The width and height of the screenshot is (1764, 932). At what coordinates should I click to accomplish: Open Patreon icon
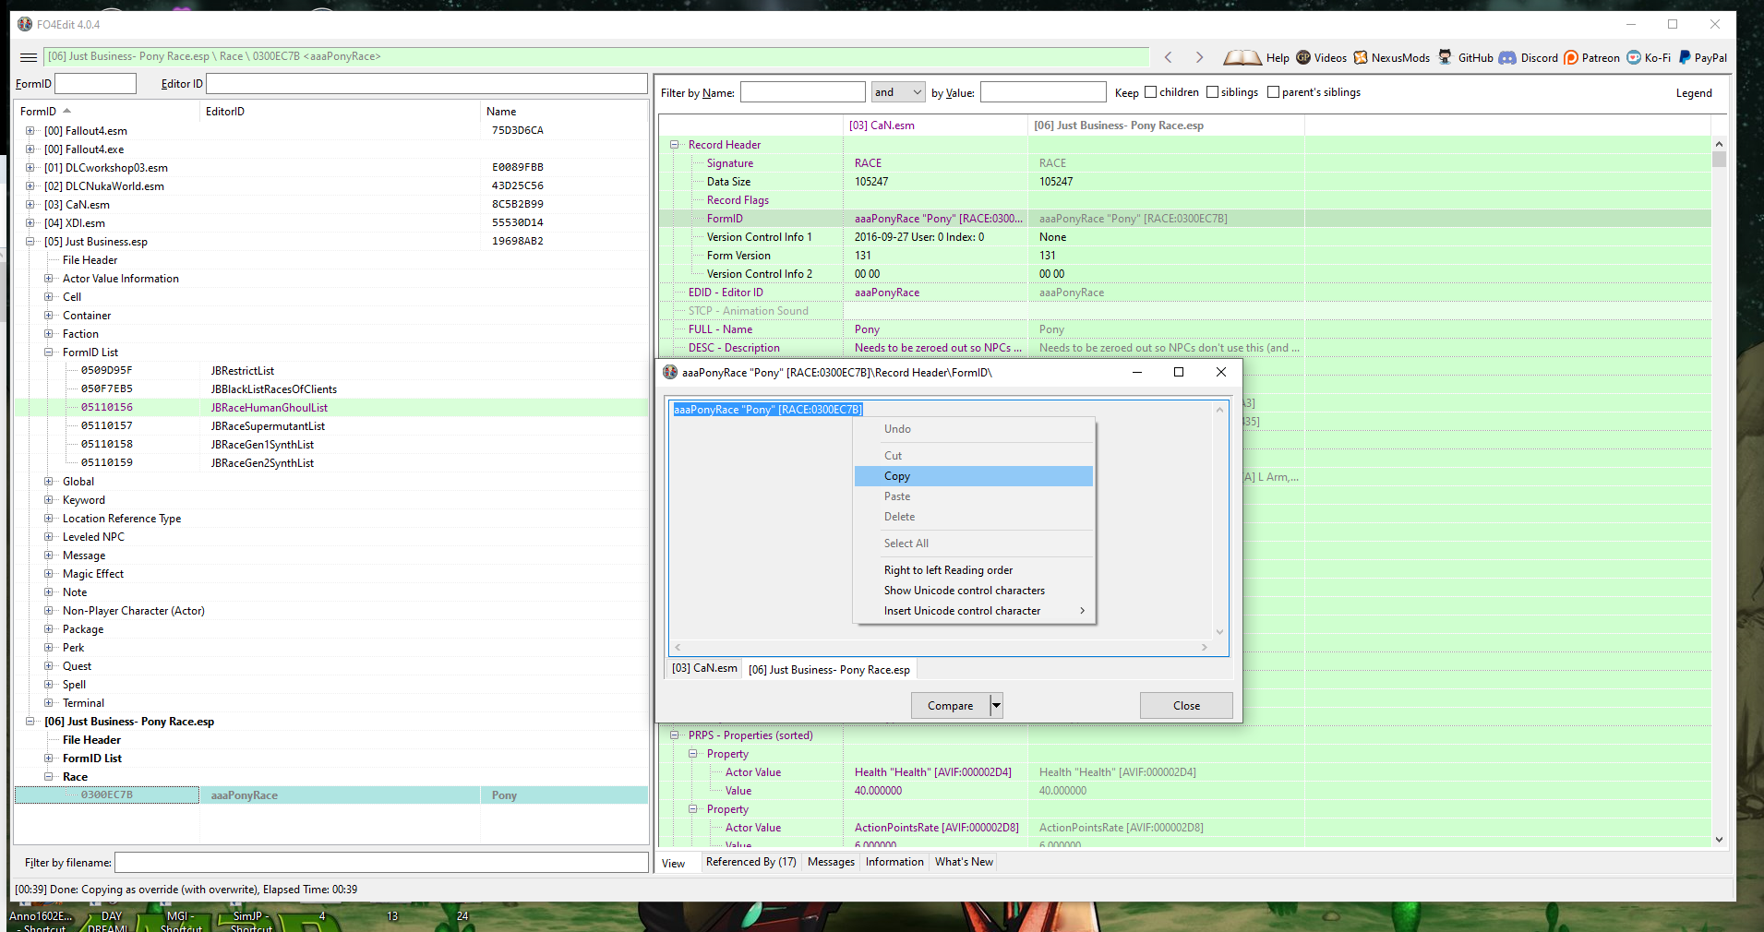pyautogui.click(x=1571, y=57)
